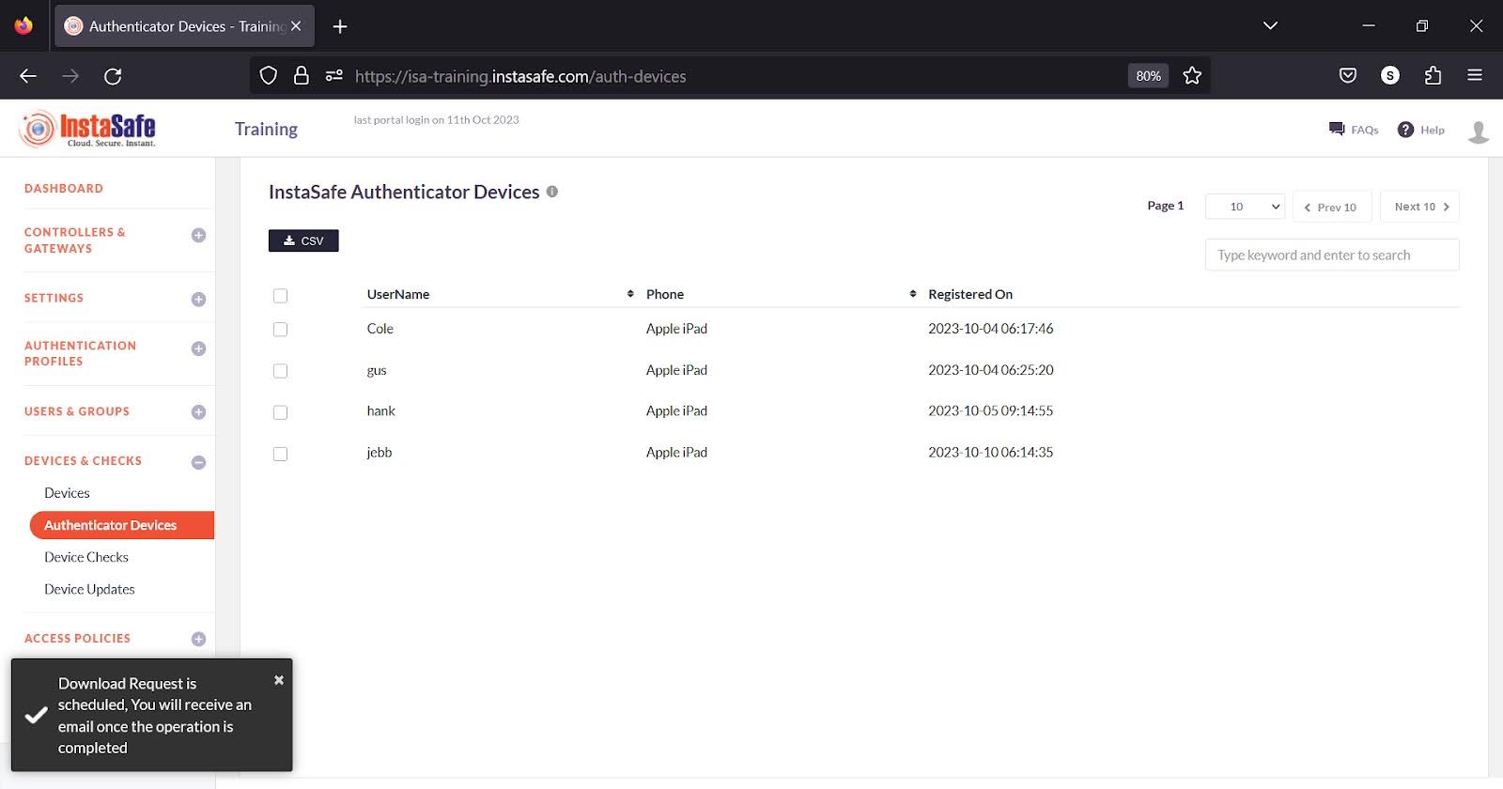Dismiss the download request notification
Screen dimensions: 1503x789
(279, 680)
